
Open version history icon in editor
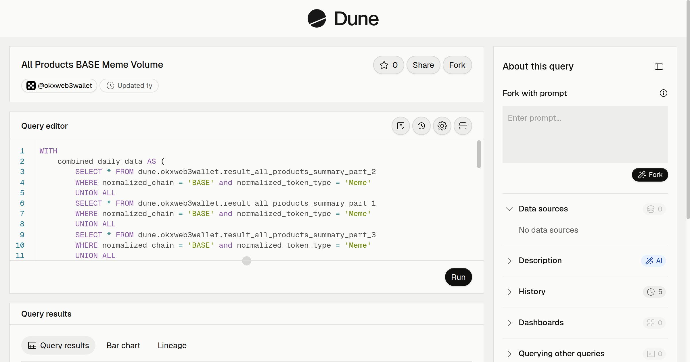click(421, 126)
